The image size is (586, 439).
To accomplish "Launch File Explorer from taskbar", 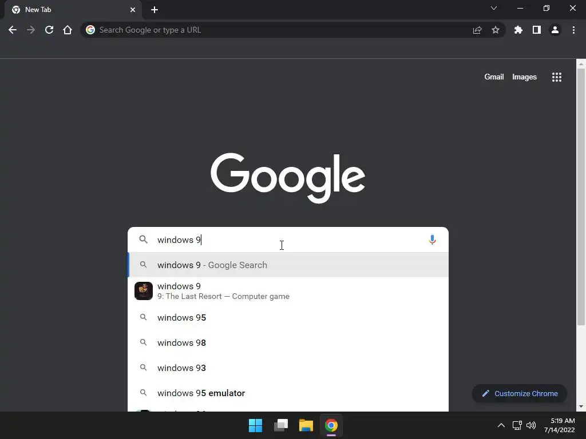I will (306, 425).
